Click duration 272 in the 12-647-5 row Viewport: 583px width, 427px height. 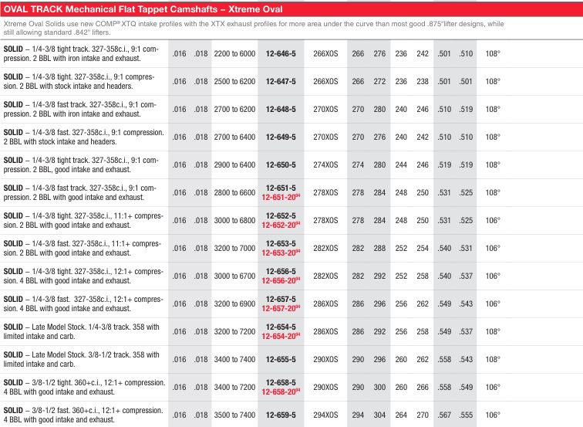click(379, 81)
